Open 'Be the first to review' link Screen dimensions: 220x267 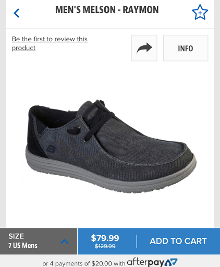click(50, 43)
